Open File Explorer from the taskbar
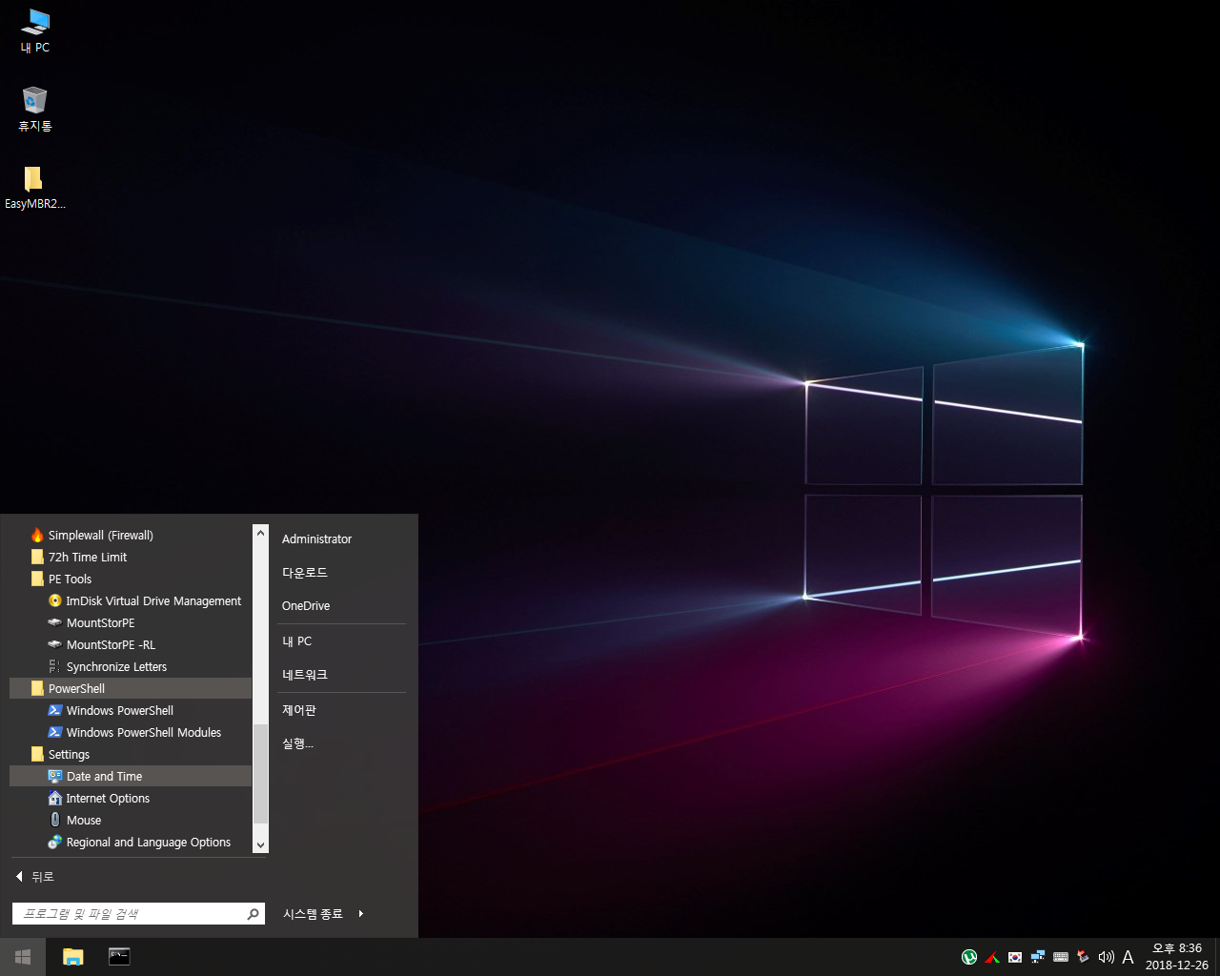 coord(73,957)
